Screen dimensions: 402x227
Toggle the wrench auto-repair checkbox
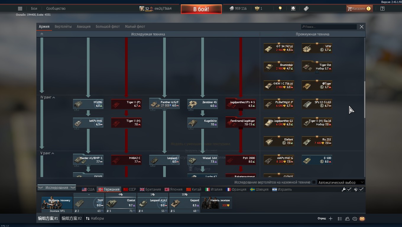coord(349,189)
